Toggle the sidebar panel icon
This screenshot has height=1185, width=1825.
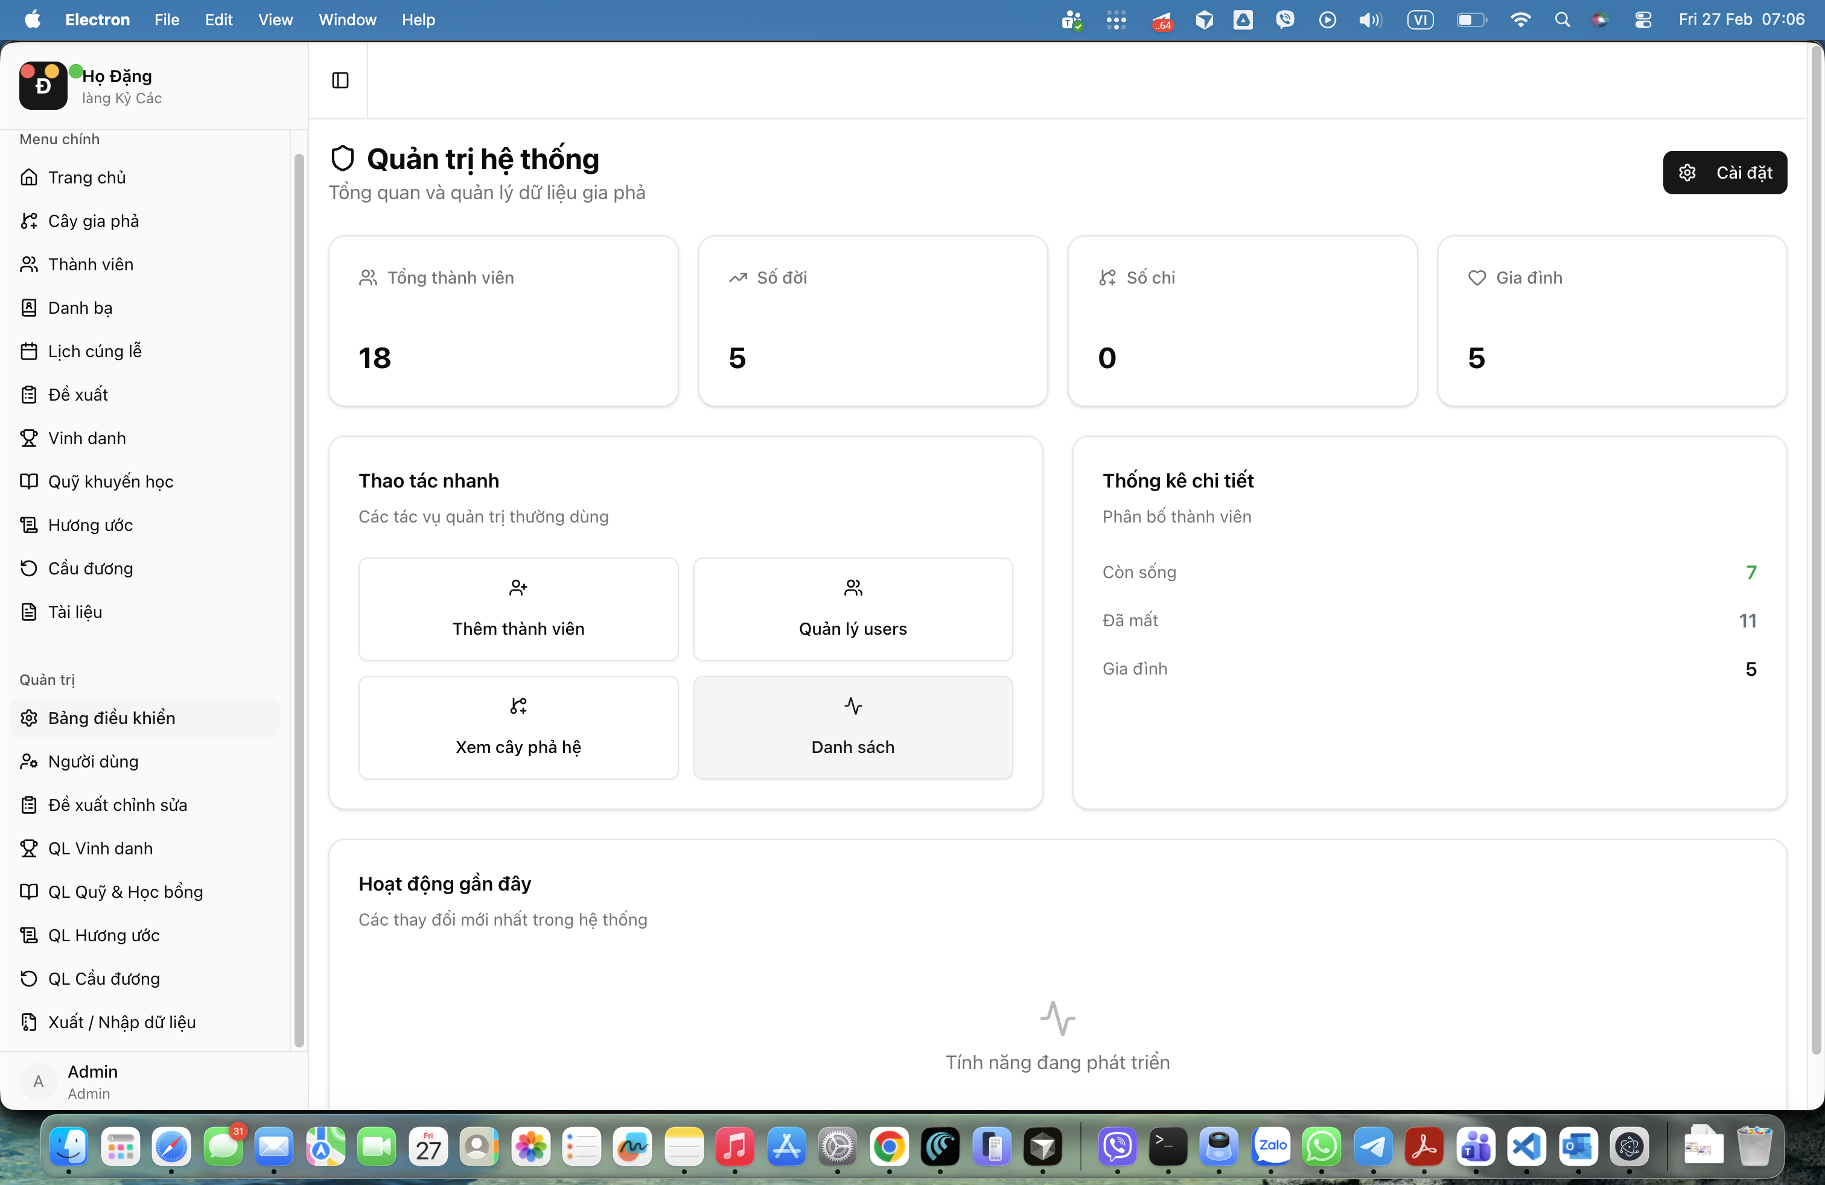[340, 80]
